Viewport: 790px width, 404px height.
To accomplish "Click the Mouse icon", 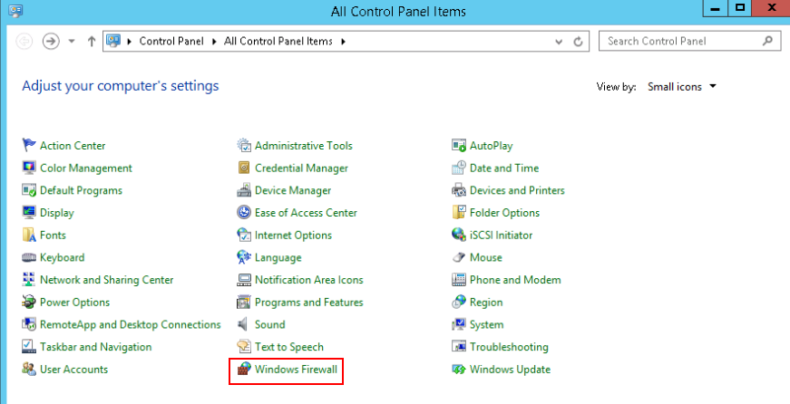I will 459,257.
